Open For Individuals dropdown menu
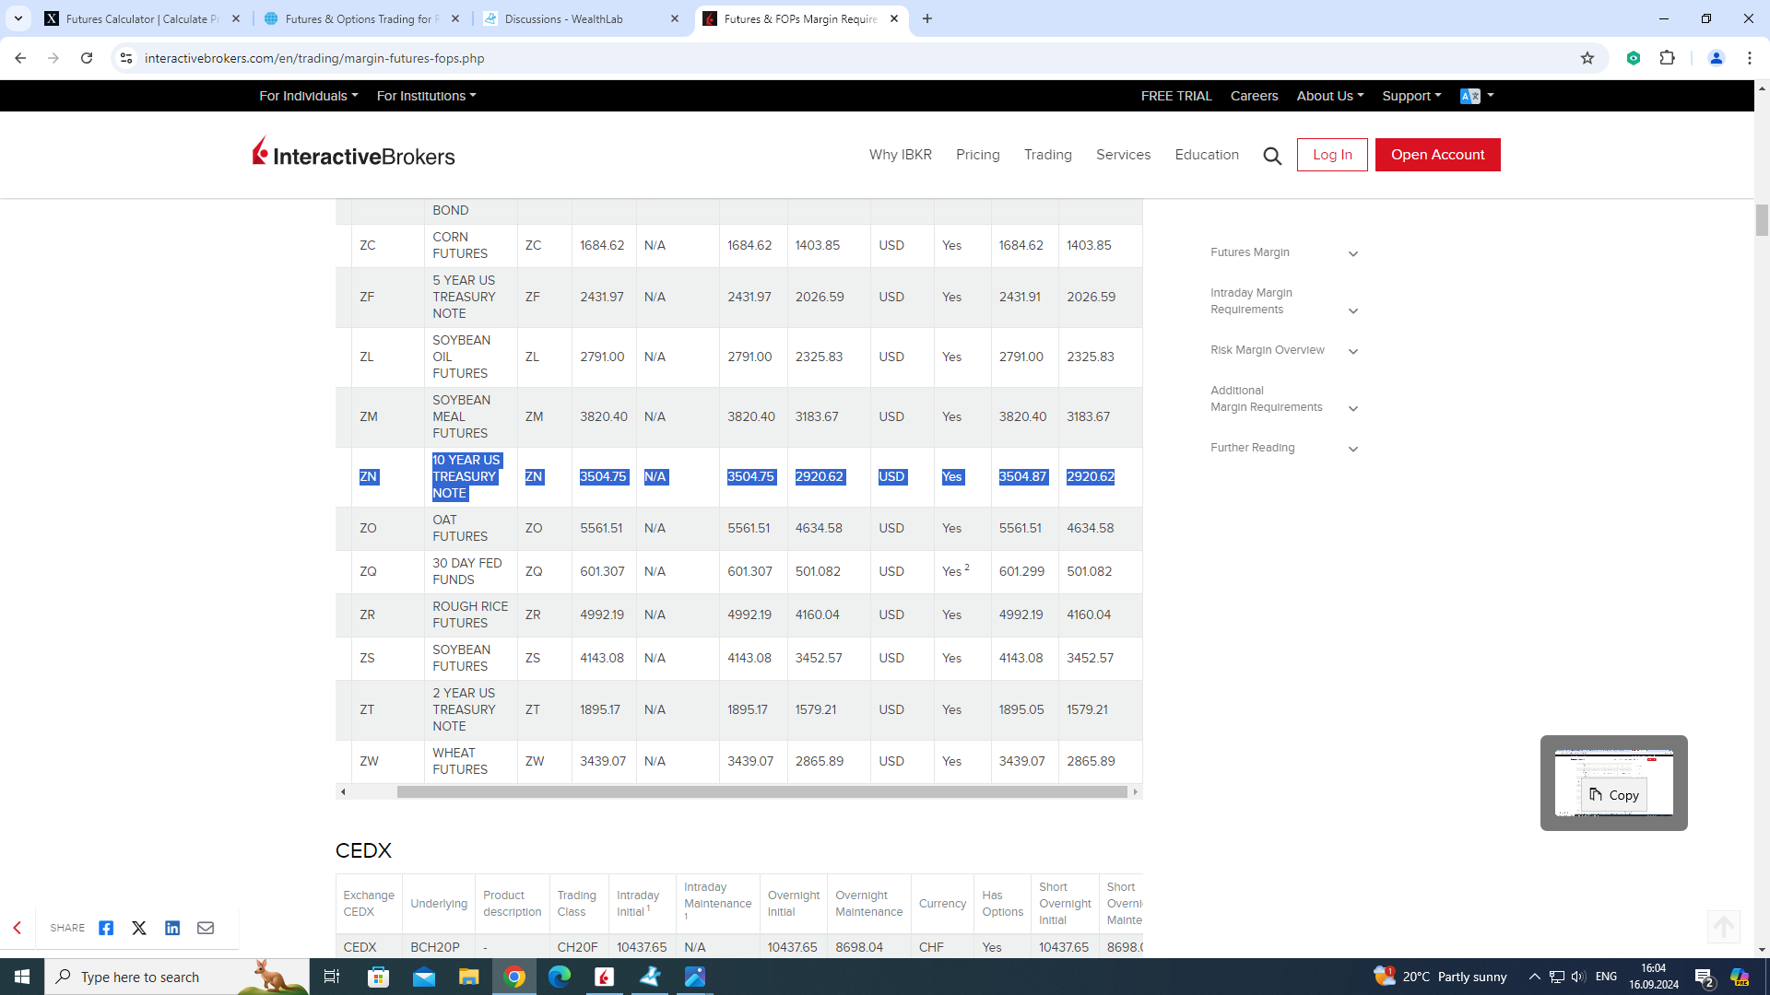1770x995 pixels. [x=308, y=96]
